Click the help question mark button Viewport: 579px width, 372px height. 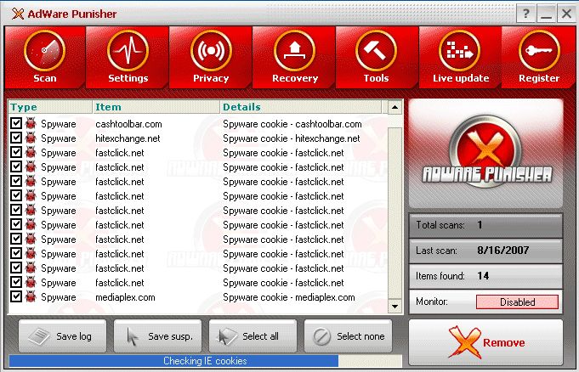point(526,14)
